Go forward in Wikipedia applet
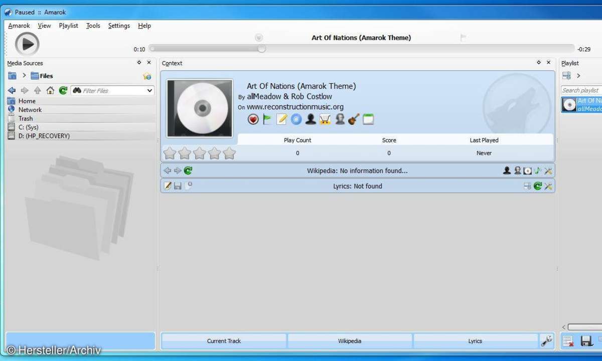This screenshot has height=361, width=602. [178, 170]
